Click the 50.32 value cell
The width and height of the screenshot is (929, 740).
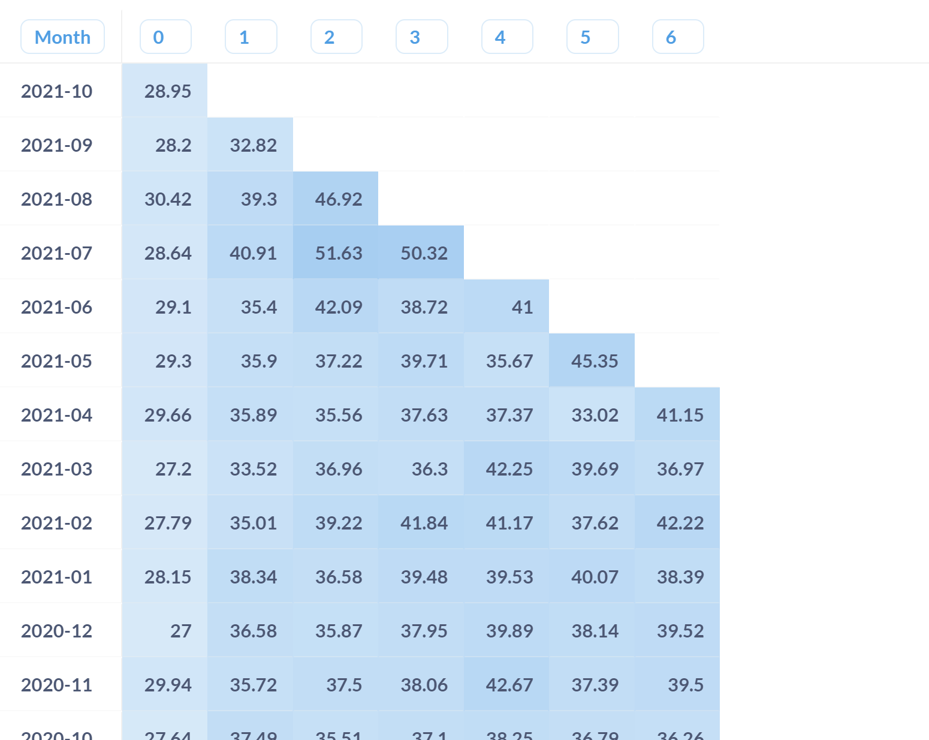[424, 253]
